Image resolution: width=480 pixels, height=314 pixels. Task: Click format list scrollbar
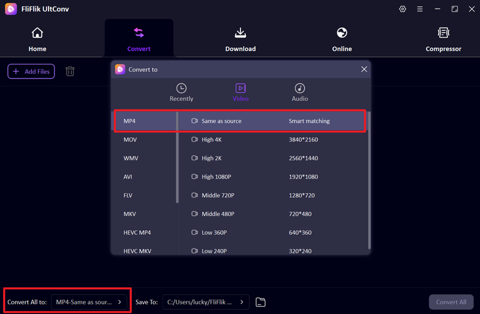point(177,158)
